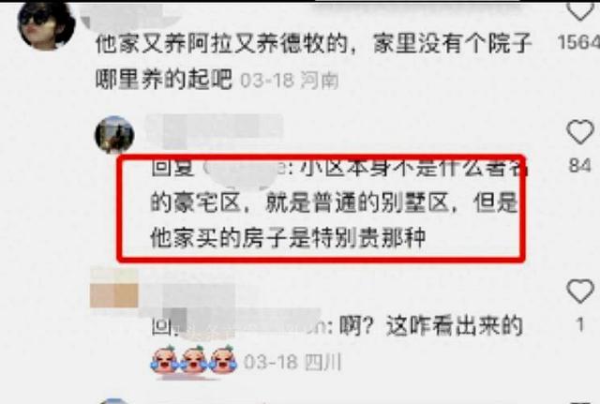This screenshot has width=600, height=404.
Task: Click the 03-18 四川 timestamp
Action: coord(292,362)
